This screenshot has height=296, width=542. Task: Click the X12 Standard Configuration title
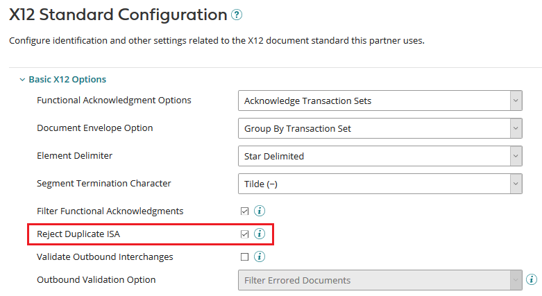coord(118,15)
